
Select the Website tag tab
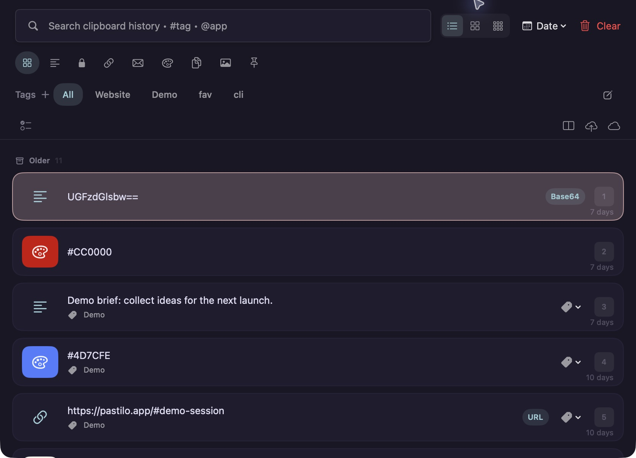(x=113, y=94)
